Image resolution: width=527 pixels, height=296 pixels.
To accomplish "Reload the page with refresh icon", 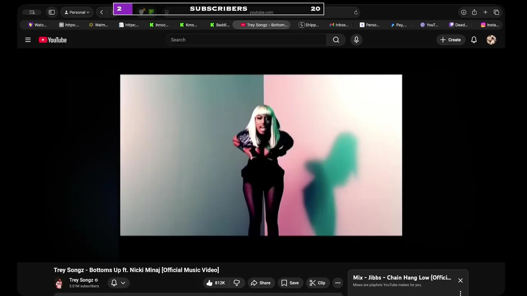I will 356,12.
